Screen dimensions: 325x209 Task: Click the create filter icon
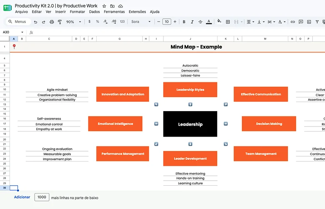pyautogui.click(x=317, y=22)
